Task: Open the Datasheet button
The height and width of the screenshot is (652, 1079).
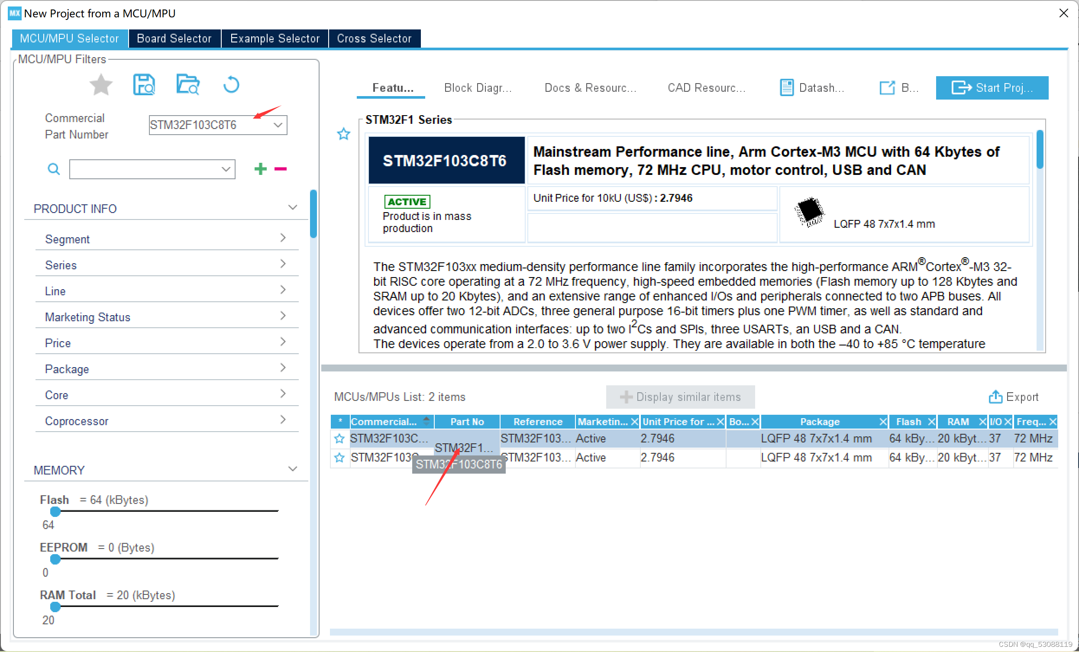Action: pyautogui.click(x=812, y=87)
